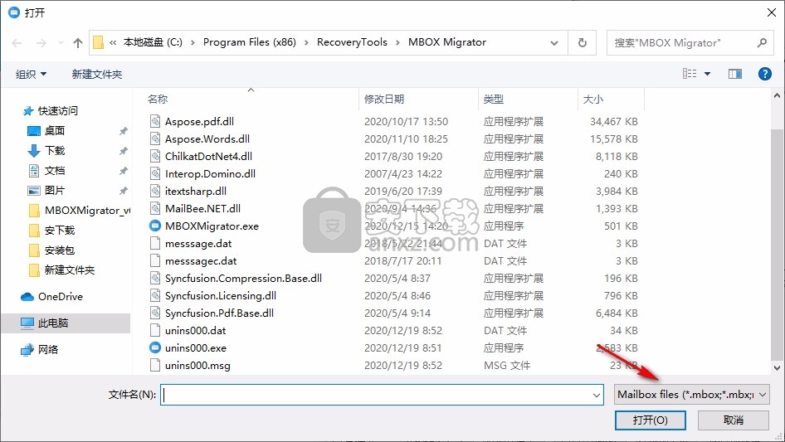The width and height of the screenshot is (785, 442).
Task: Select Syncfusion.Pdf.Base.dll file
Action: [219, 313]
